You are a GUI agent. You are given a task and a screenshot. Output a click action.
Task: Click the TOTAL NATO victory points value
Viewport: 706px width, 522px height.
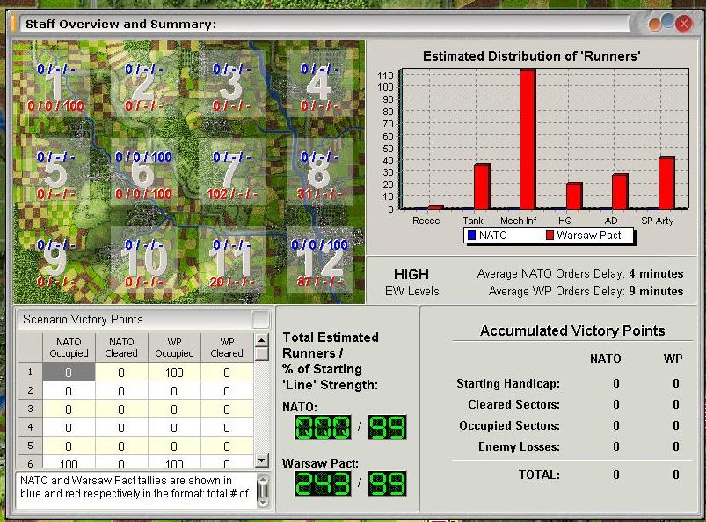tap(616, 475)
